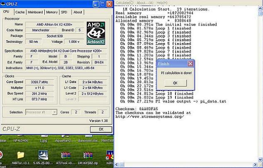Click the Voltage value 1.664 v
The width and height of the screenshot is (263, 168).
click(74, 42)
